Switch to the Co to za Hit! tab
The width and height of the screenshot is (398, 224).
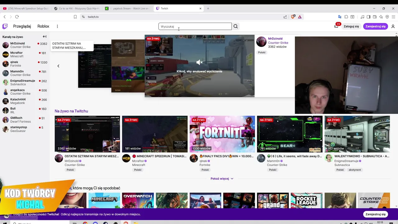tap(77, 8)
